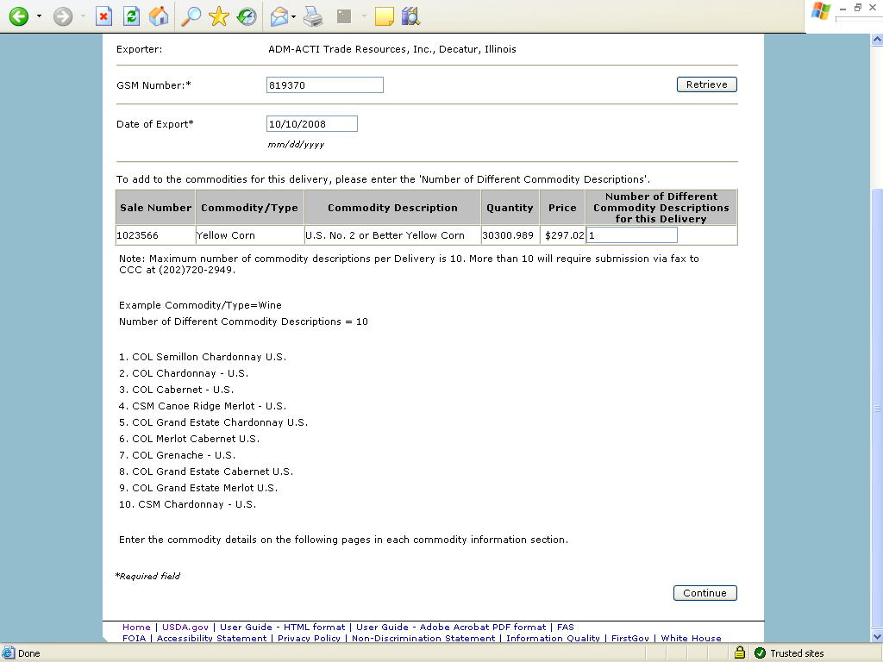Open the FAS footer link
Image resolution: width=883 pixels, height=662 pixels.
pos(566,628)
